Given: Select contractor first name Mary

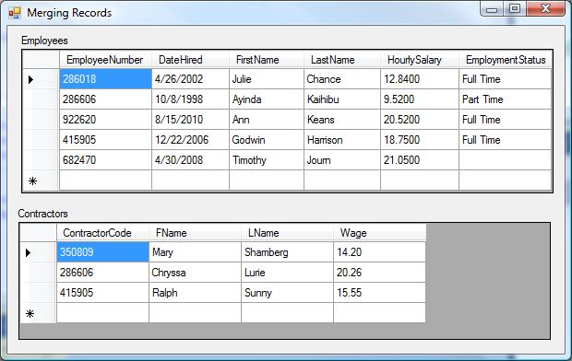Looking at the screenshot, I should (196, 252).
